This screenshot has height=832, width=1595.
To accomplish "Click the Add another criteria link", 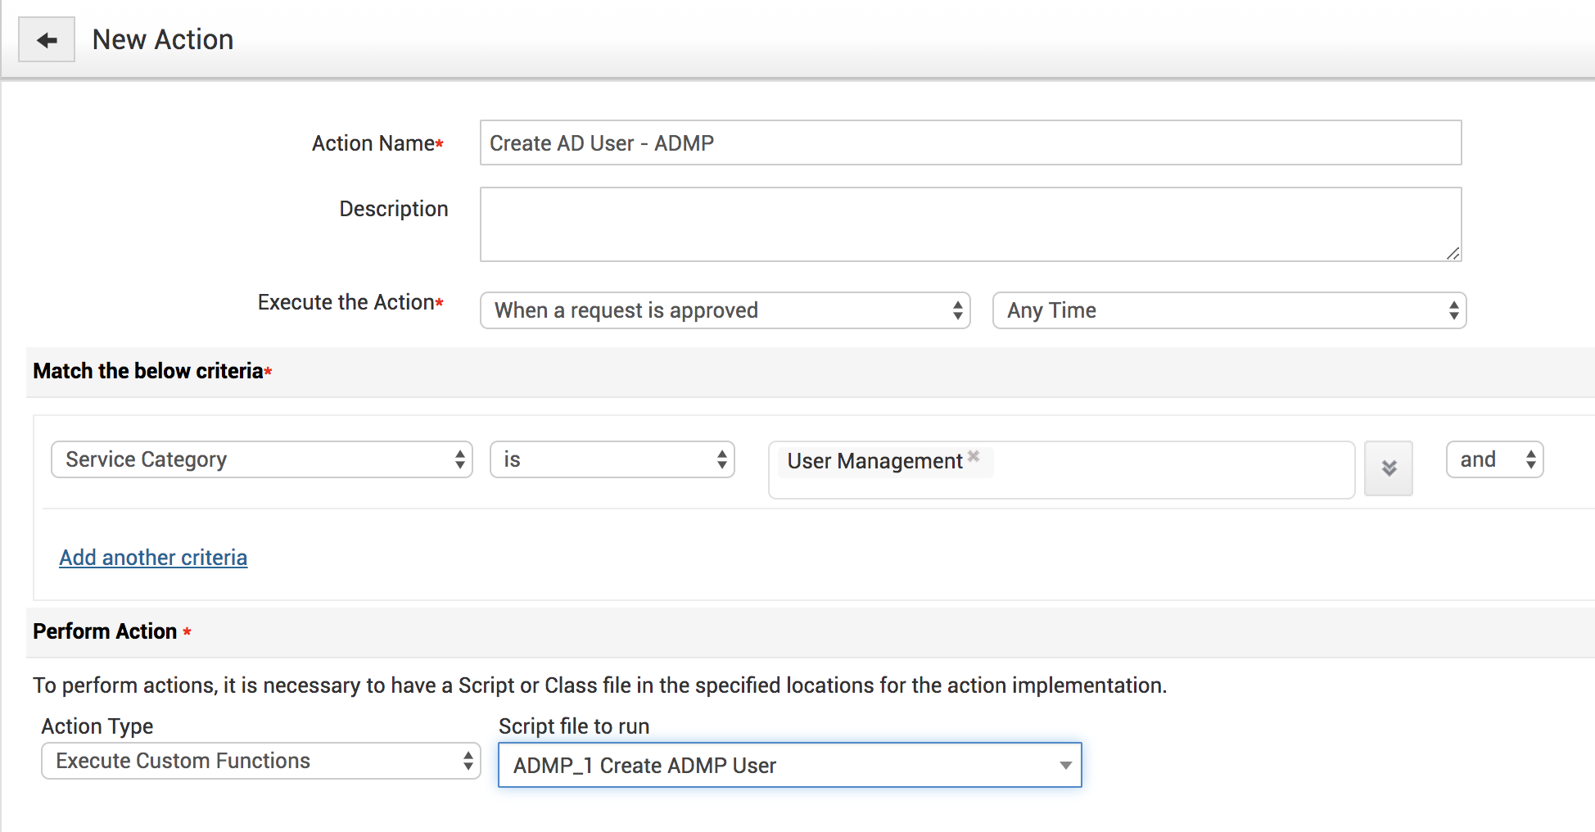I will 153,558.
